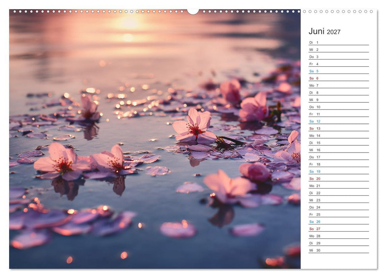Select the Sa 26 date row
Screen dimensions: 386x278
pos(339,222)
